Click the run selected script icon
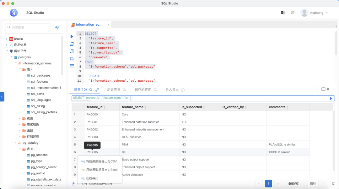This screenshot has width=339, height=189. coord(72,44)
